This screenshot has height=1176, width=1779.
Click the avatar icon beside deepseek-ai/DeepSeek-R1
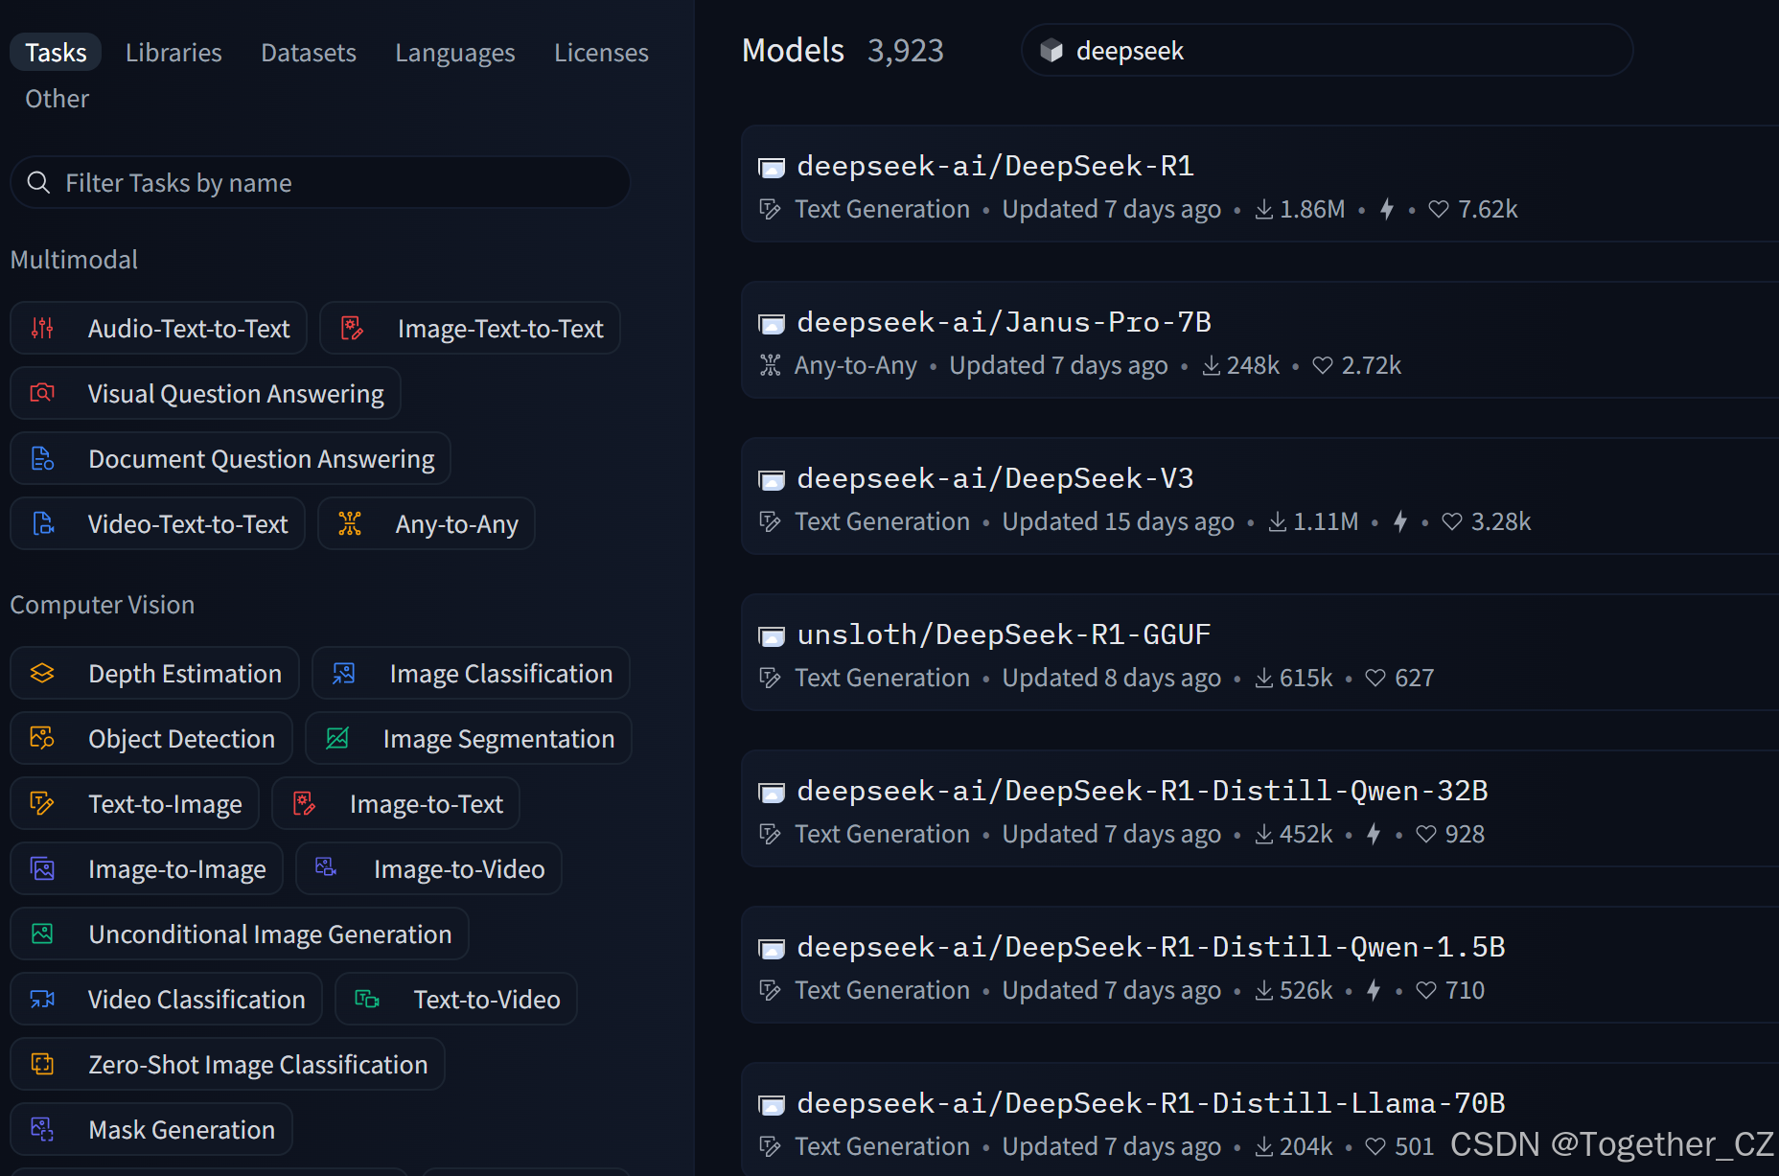tap(772, 168)
